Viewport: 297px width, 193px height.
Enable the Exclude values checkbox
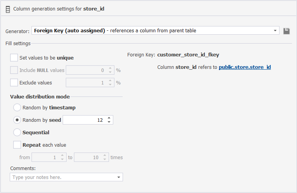(14, 82)
